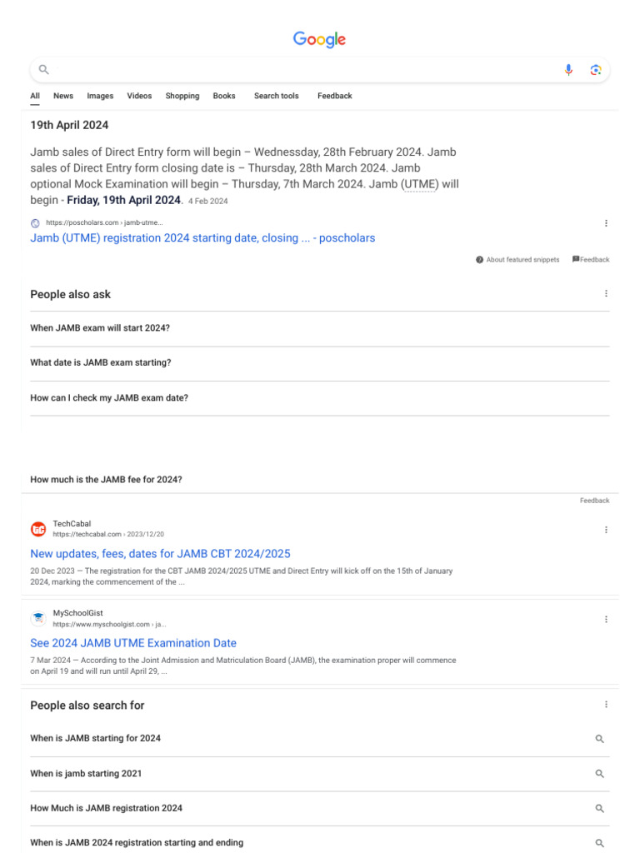Switch to the Images tab
Screen dimensions: 640x853
(100, 96)
